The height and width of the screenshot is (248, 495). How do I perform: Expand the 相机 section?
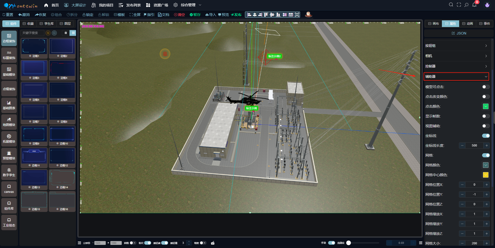pos(456,56)
